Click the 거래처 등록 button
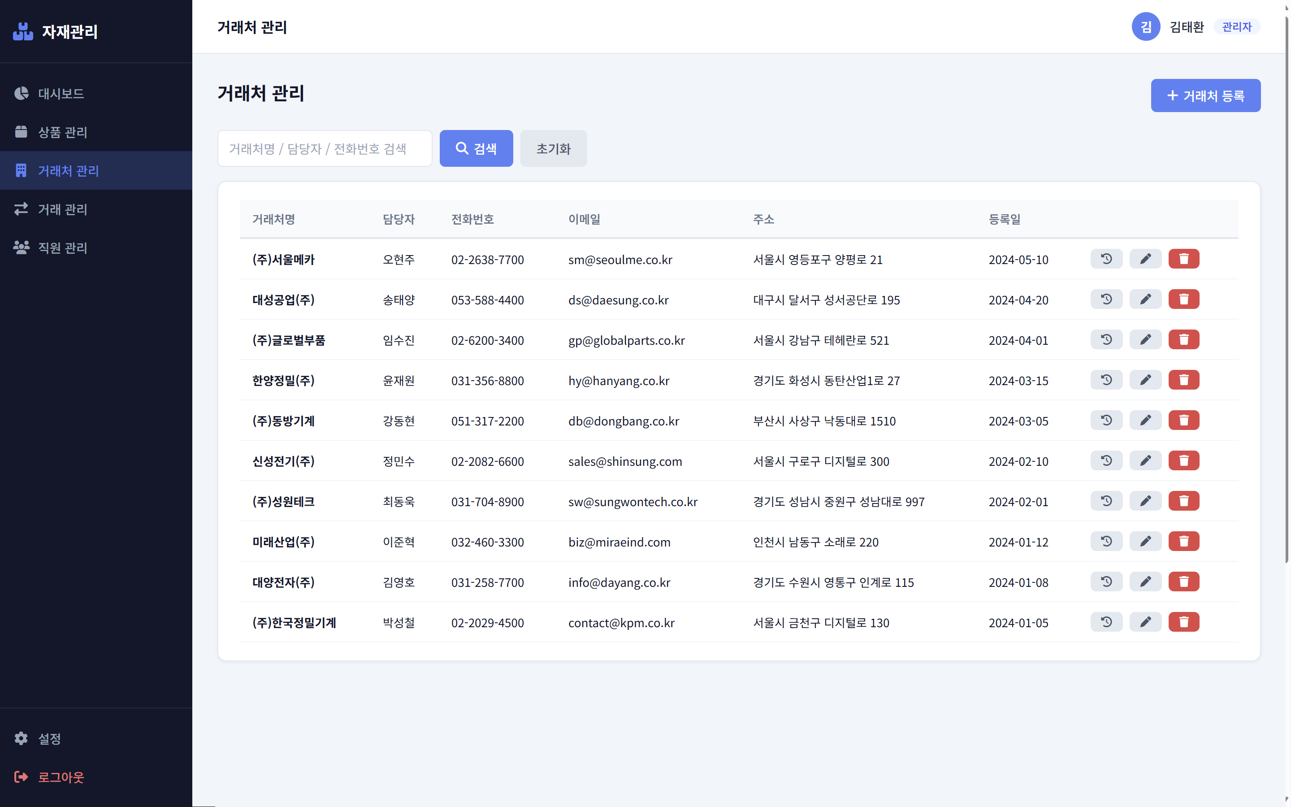Viewport: 1291px width, 807px height. [1206, 95]
